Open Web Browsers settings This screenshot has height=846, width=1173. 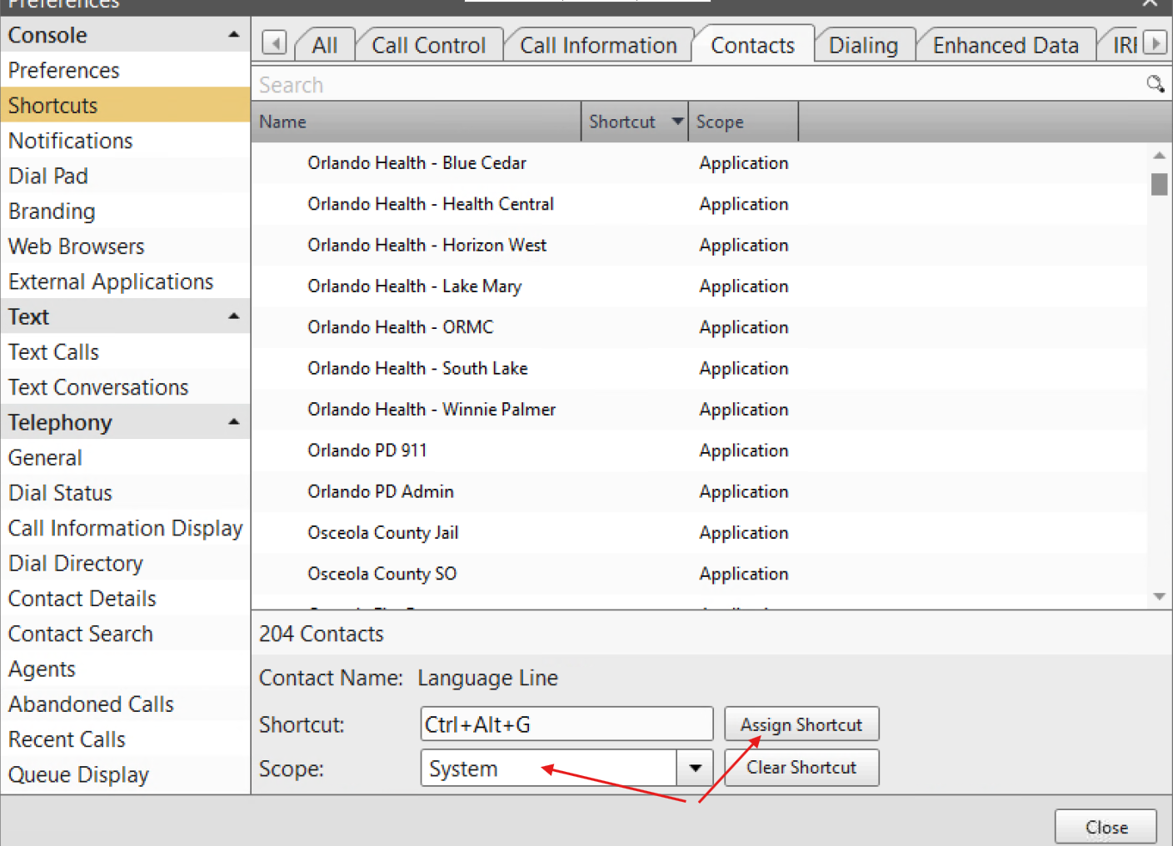pyautogui.click(x=125, y=246)
